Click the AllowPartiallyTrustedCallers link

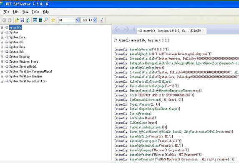(150, 81)
